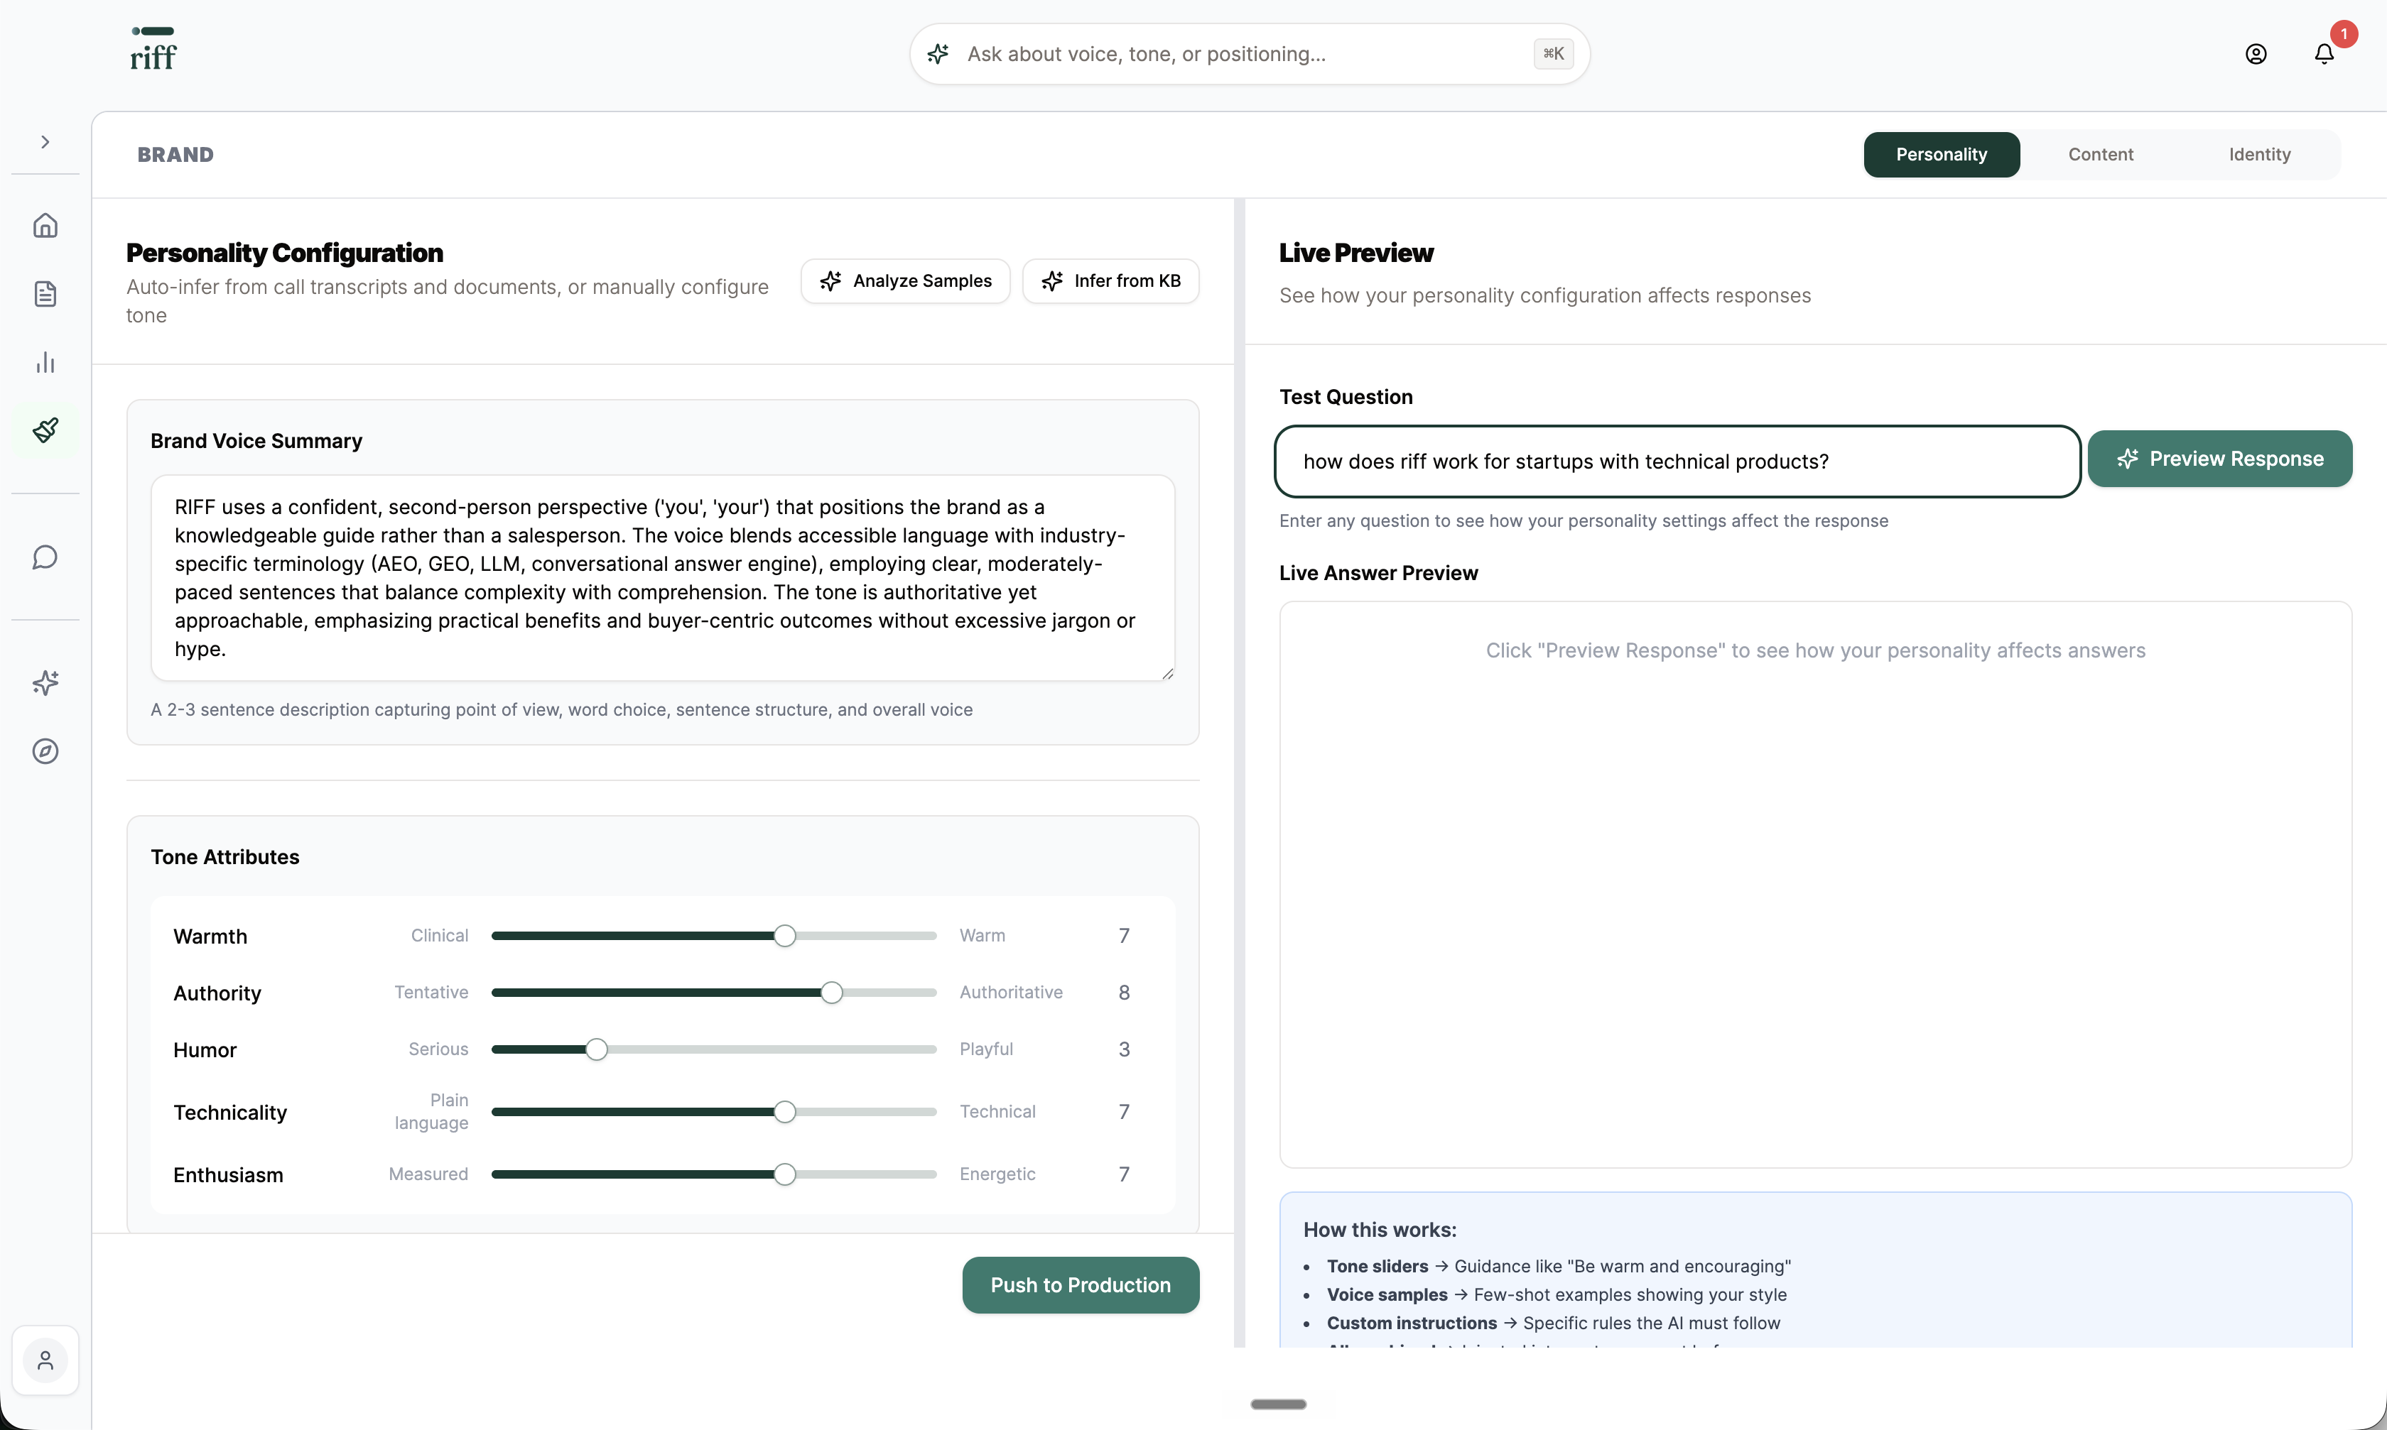This screenshot has width=2387, height=1430.
Task: Click the Custom instructions help text
Action: 1553,1323
